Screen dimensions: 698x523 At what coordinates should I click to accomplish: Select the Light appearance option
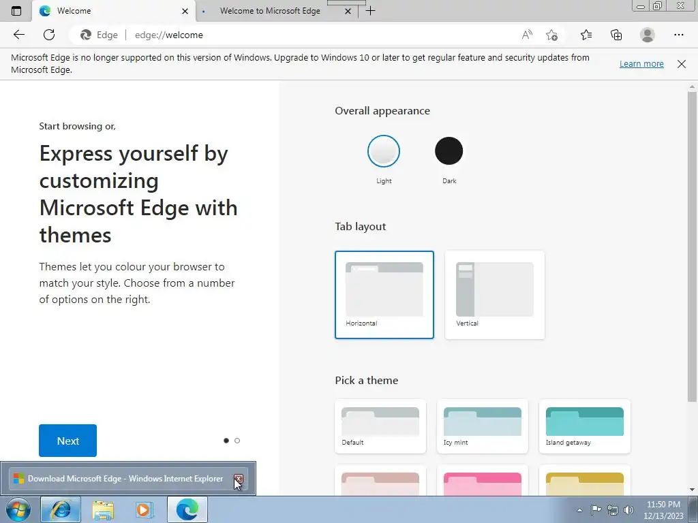tap(384, 151)
